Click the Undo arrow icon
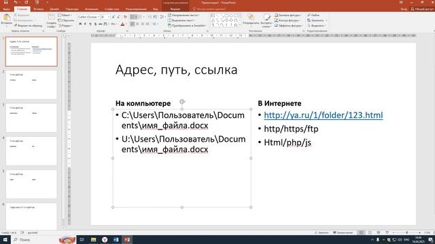The image size is (435, 244). tap(16, 3)
